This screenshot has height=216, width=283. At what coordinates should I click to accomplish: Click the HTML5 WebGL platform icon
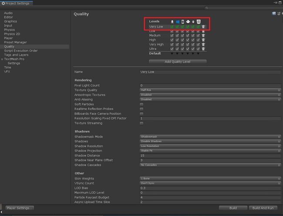point(199,22)
